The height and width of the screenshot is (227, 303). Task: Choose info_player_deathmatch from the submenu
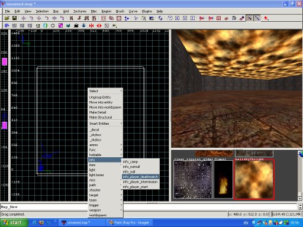[140, 177]
